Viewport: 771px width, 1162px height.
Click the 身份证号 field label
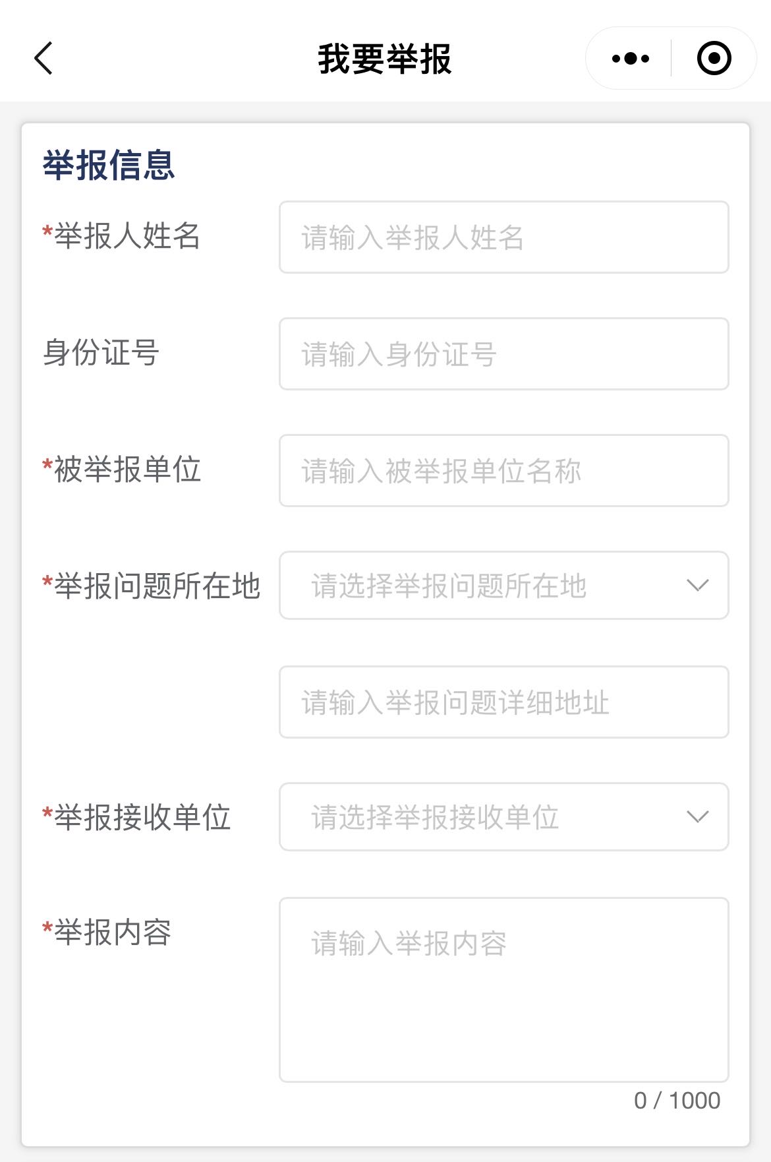(101, 353)
